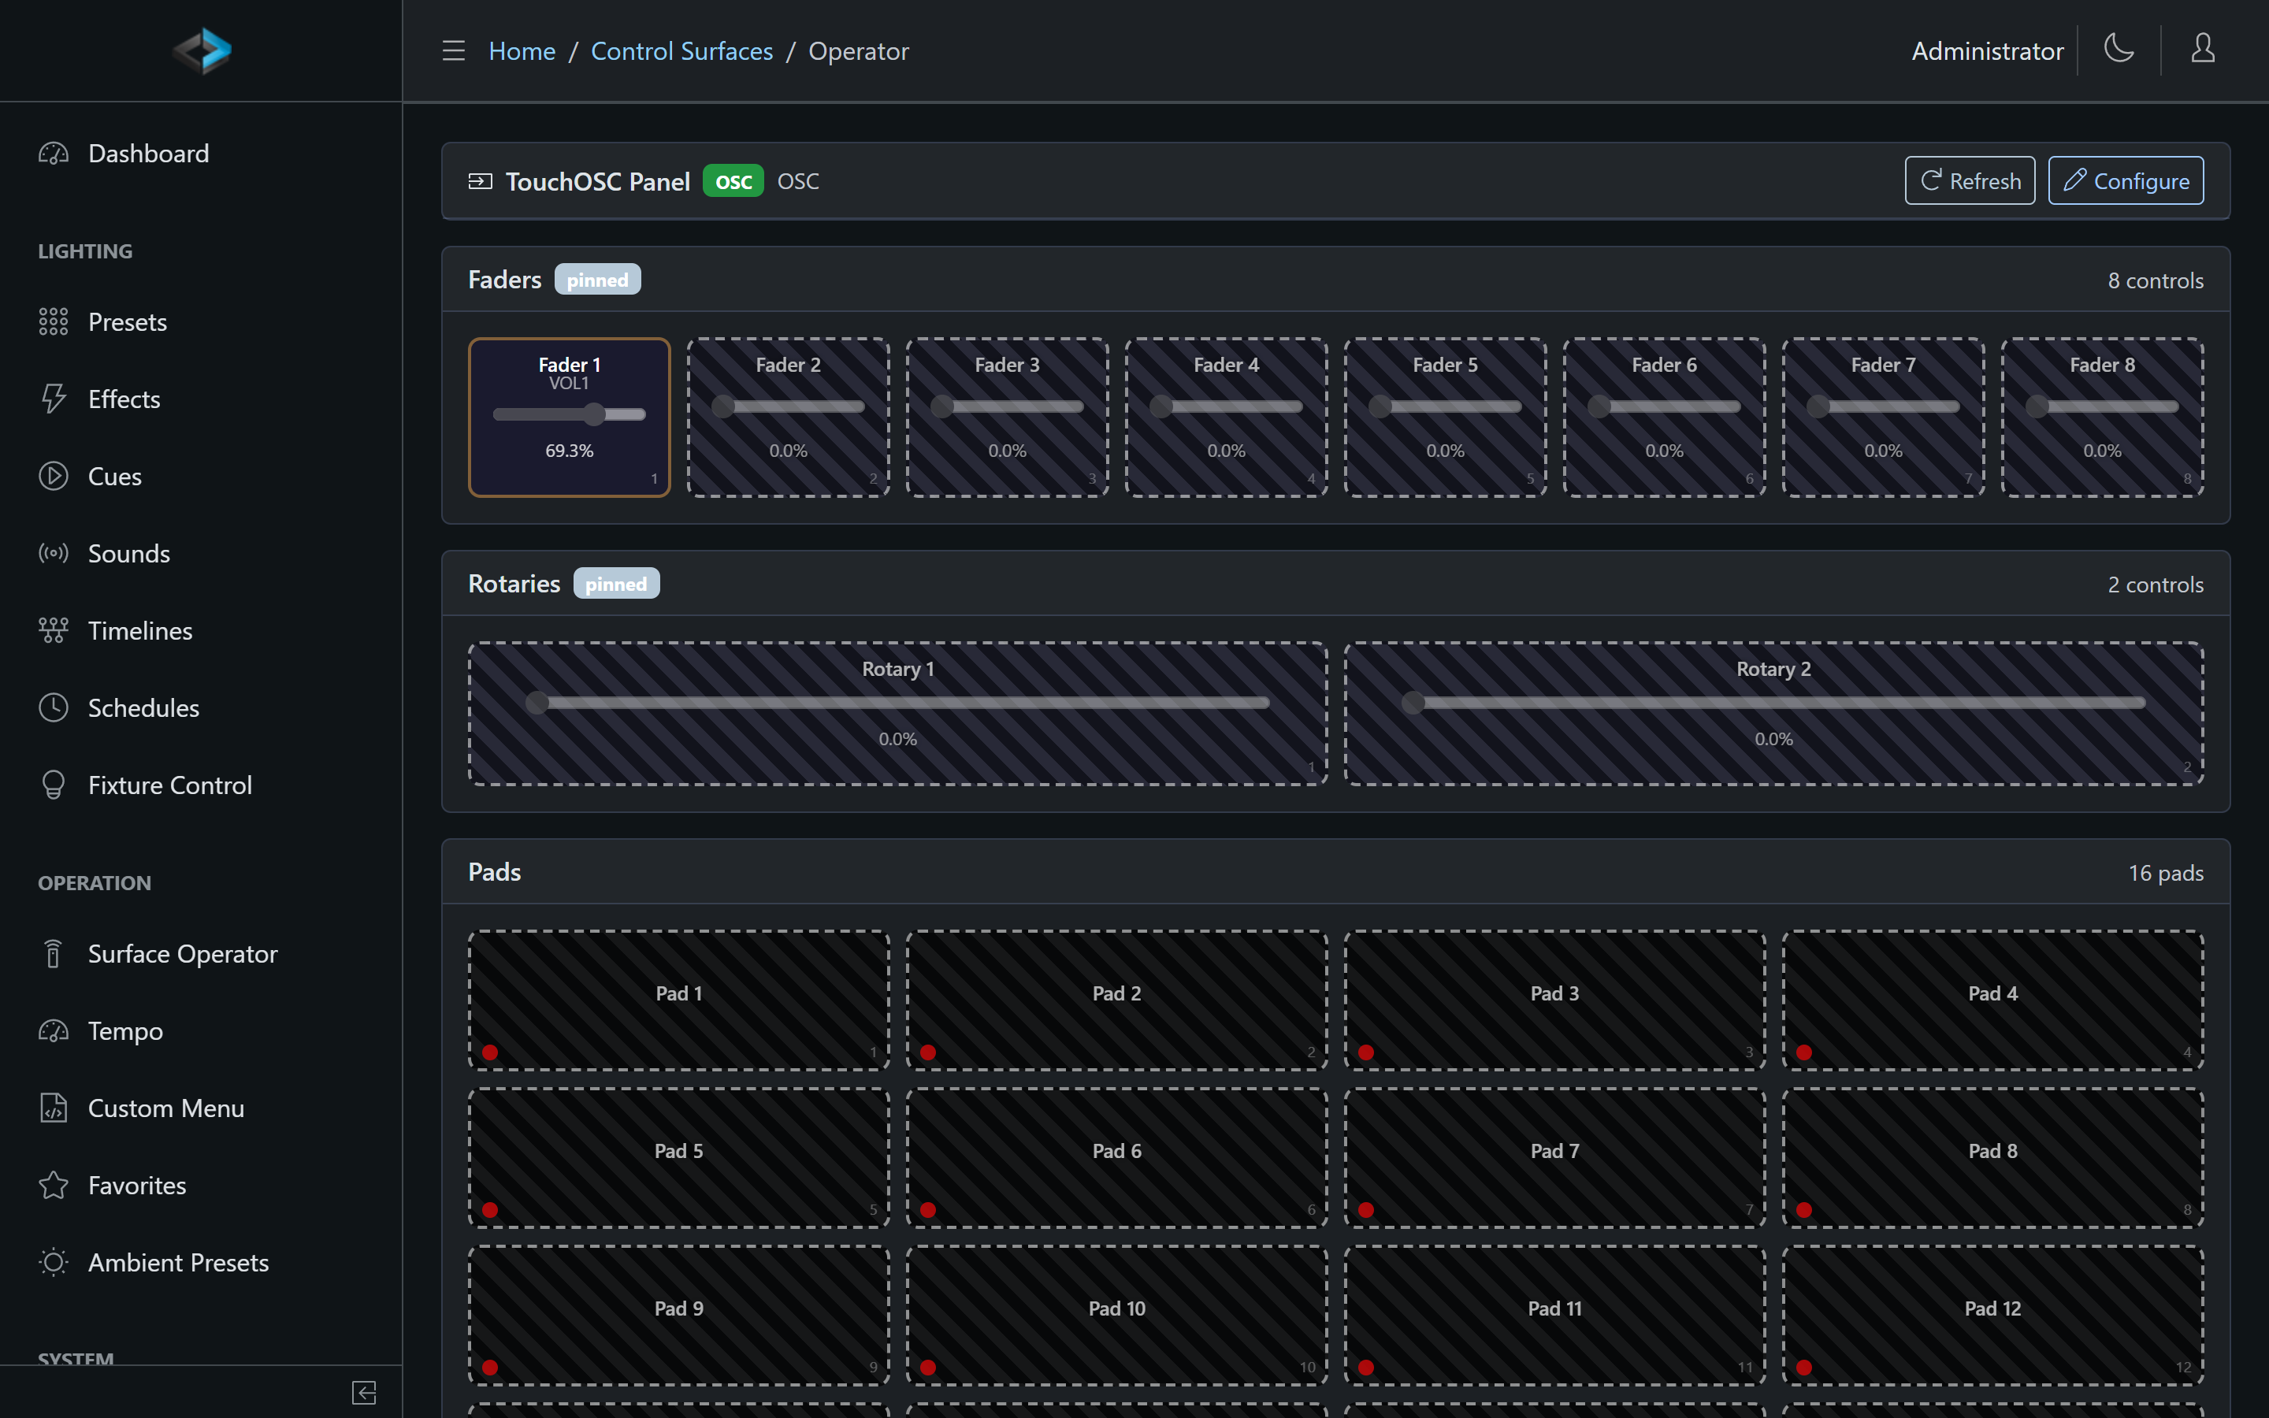Click the Presets grid icon
This screenshot has width=2269, height=1418.
(x=54, y=321)
